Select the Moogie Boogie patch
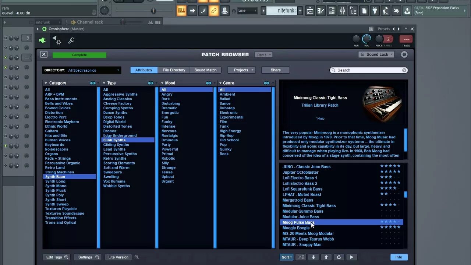Screen dimensions: 471x265 pyautogui.click(x=341, y=228)
